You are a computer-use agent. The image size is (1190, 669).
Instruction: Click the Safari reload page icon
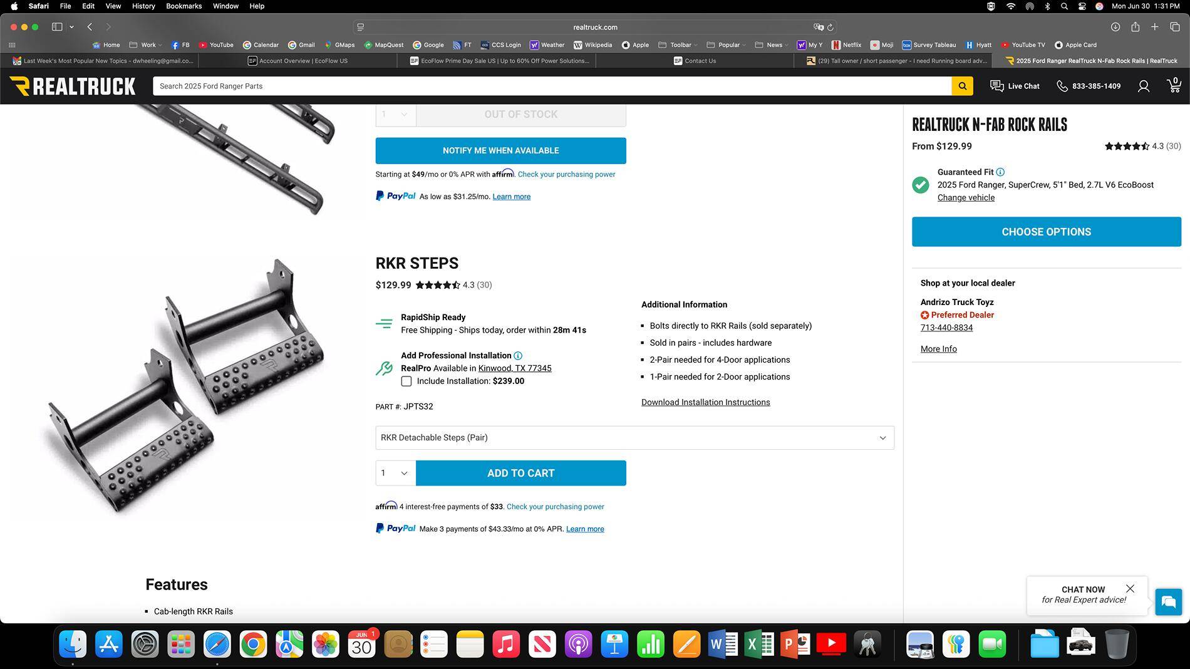point(830,27)
